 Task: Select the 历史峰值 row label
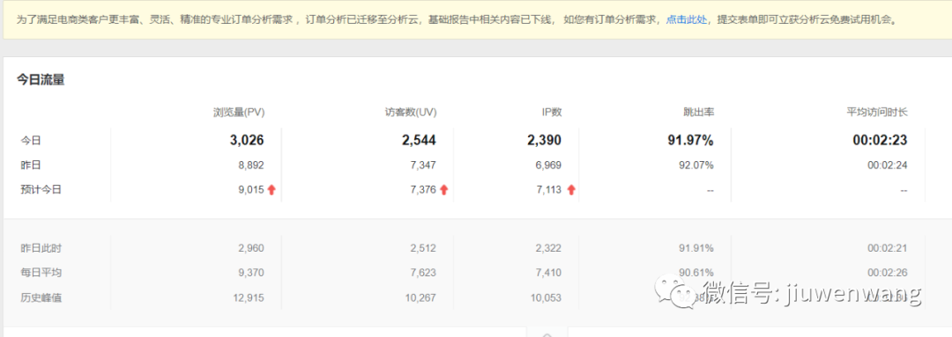(x=41, y=297)
